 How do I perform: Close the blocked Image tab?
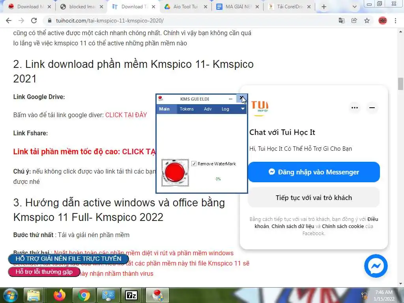[x=101, y=7]
